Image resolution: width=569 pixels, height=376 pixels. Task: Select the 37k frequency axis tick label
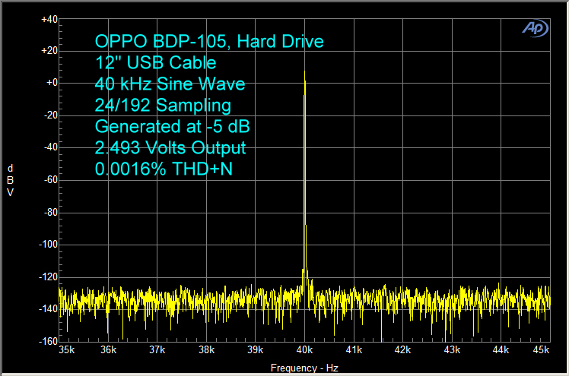pos(157,350)
